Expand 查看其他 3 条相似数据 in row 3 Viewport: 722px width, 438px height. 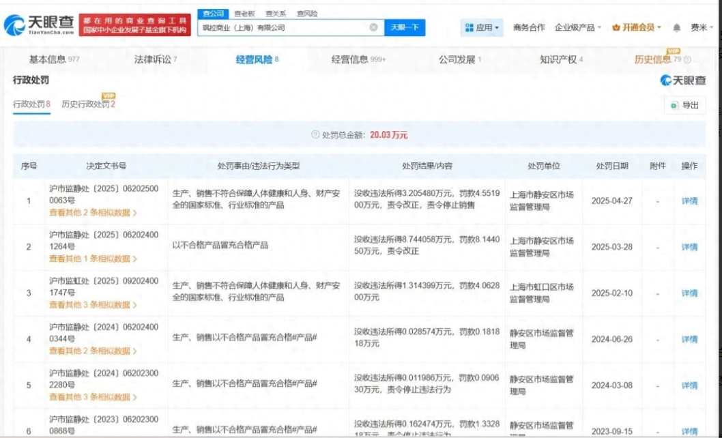[93, 305]
